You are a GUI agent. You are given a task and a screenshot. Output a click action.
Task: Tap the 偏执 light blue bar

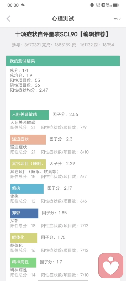(x=27, y=189)
